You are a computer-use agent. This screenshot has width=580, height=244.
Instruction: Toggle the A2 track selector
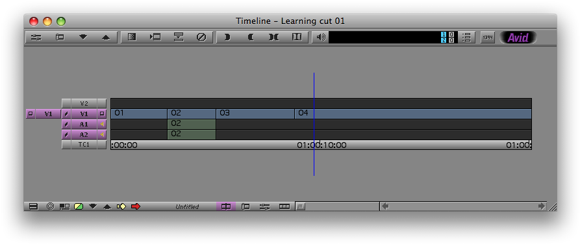point(84,134)
